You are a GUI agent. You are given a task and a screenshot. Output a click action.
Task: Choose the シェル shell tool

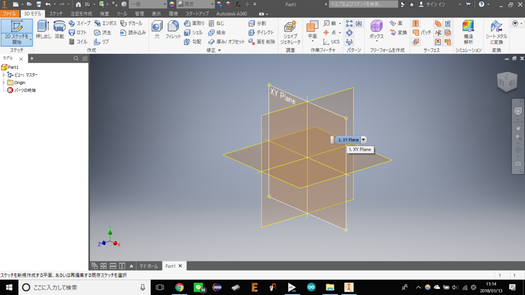pos(193,32)
